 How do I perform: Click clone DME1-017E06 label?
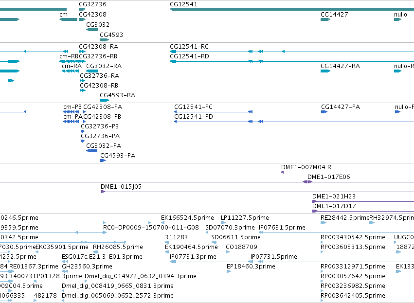(x=328, y=177)
